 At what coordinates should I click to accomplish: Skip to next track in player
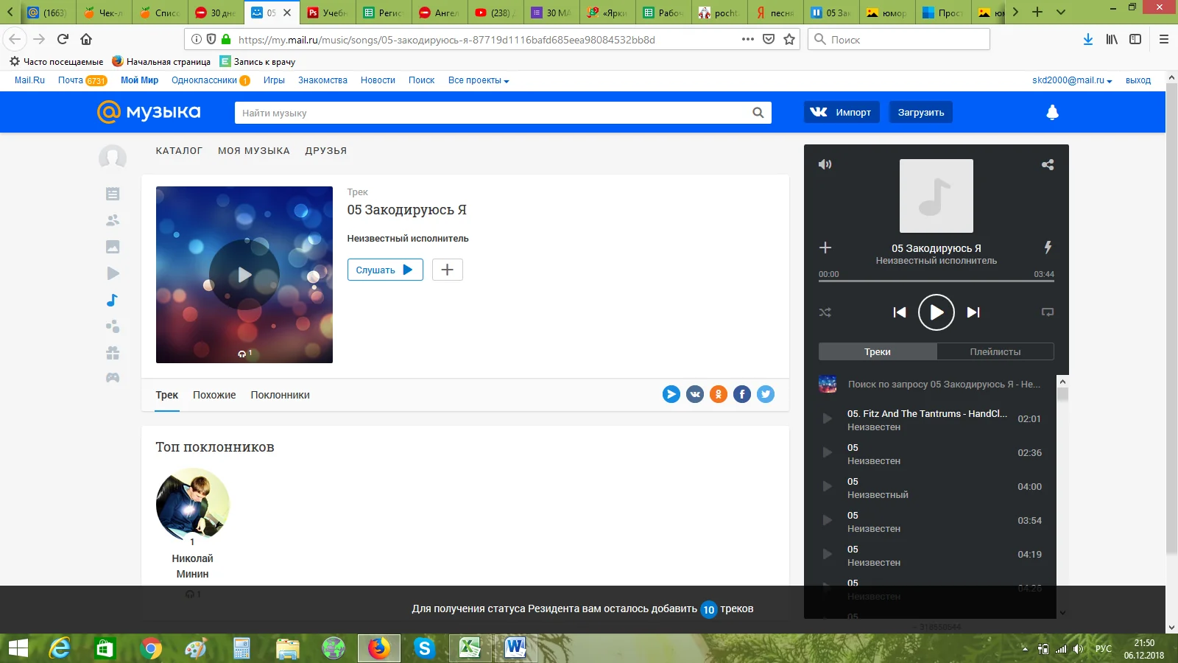point(973,312)
